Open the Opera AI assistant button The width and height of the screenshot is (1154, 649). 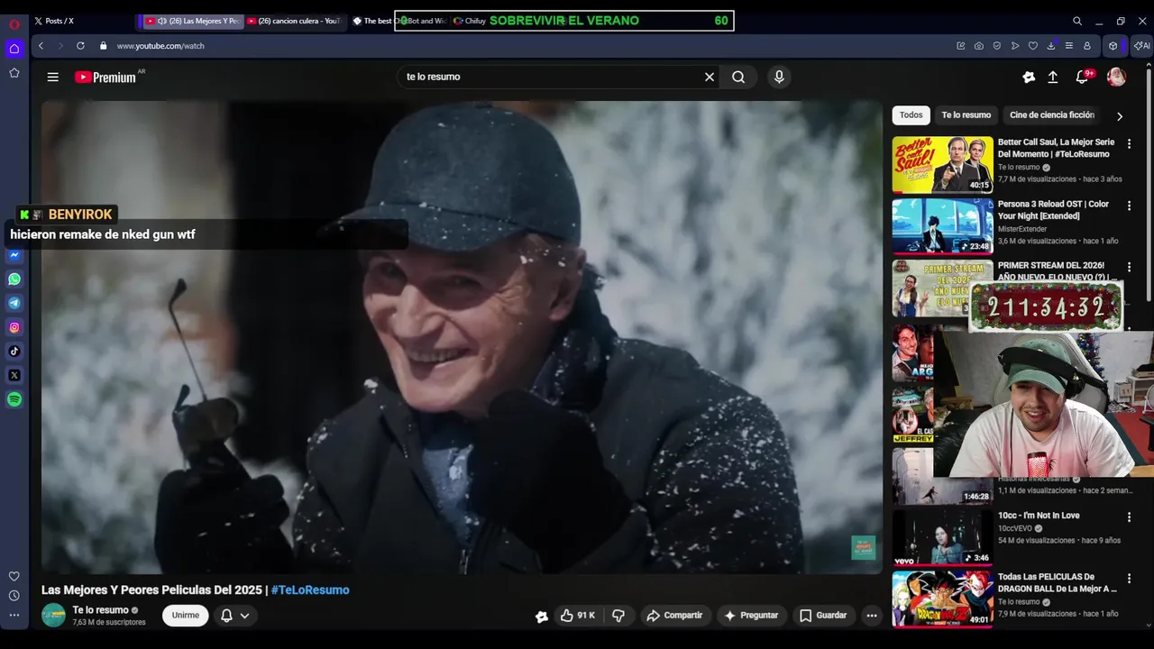pos(1142,46)
